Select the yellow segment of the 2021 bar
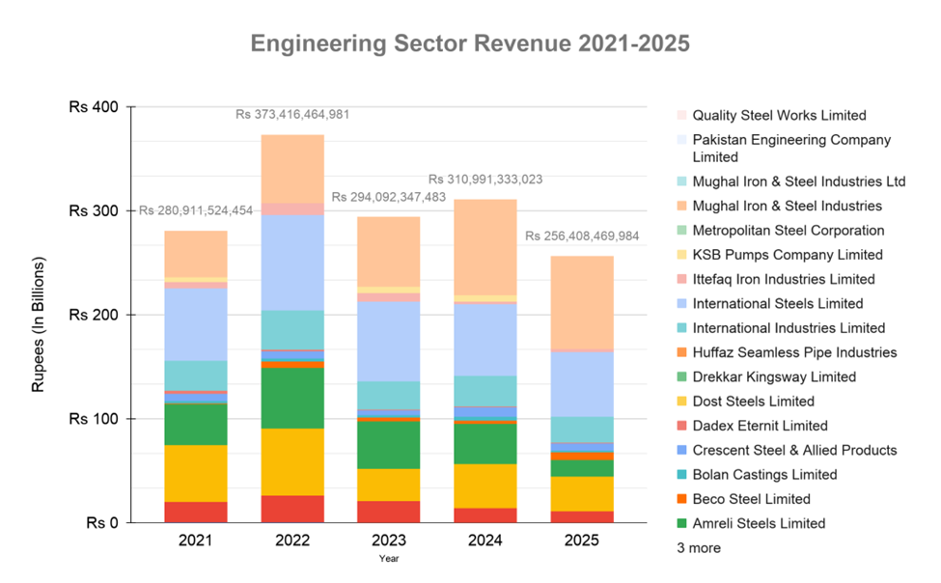The image size is (941, 583). click(196, 473)
